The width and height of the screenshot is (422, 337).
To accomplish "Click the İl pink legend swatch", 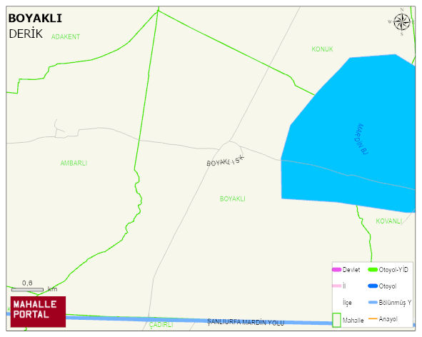I will pyautogui.click(x=337, y=286).
